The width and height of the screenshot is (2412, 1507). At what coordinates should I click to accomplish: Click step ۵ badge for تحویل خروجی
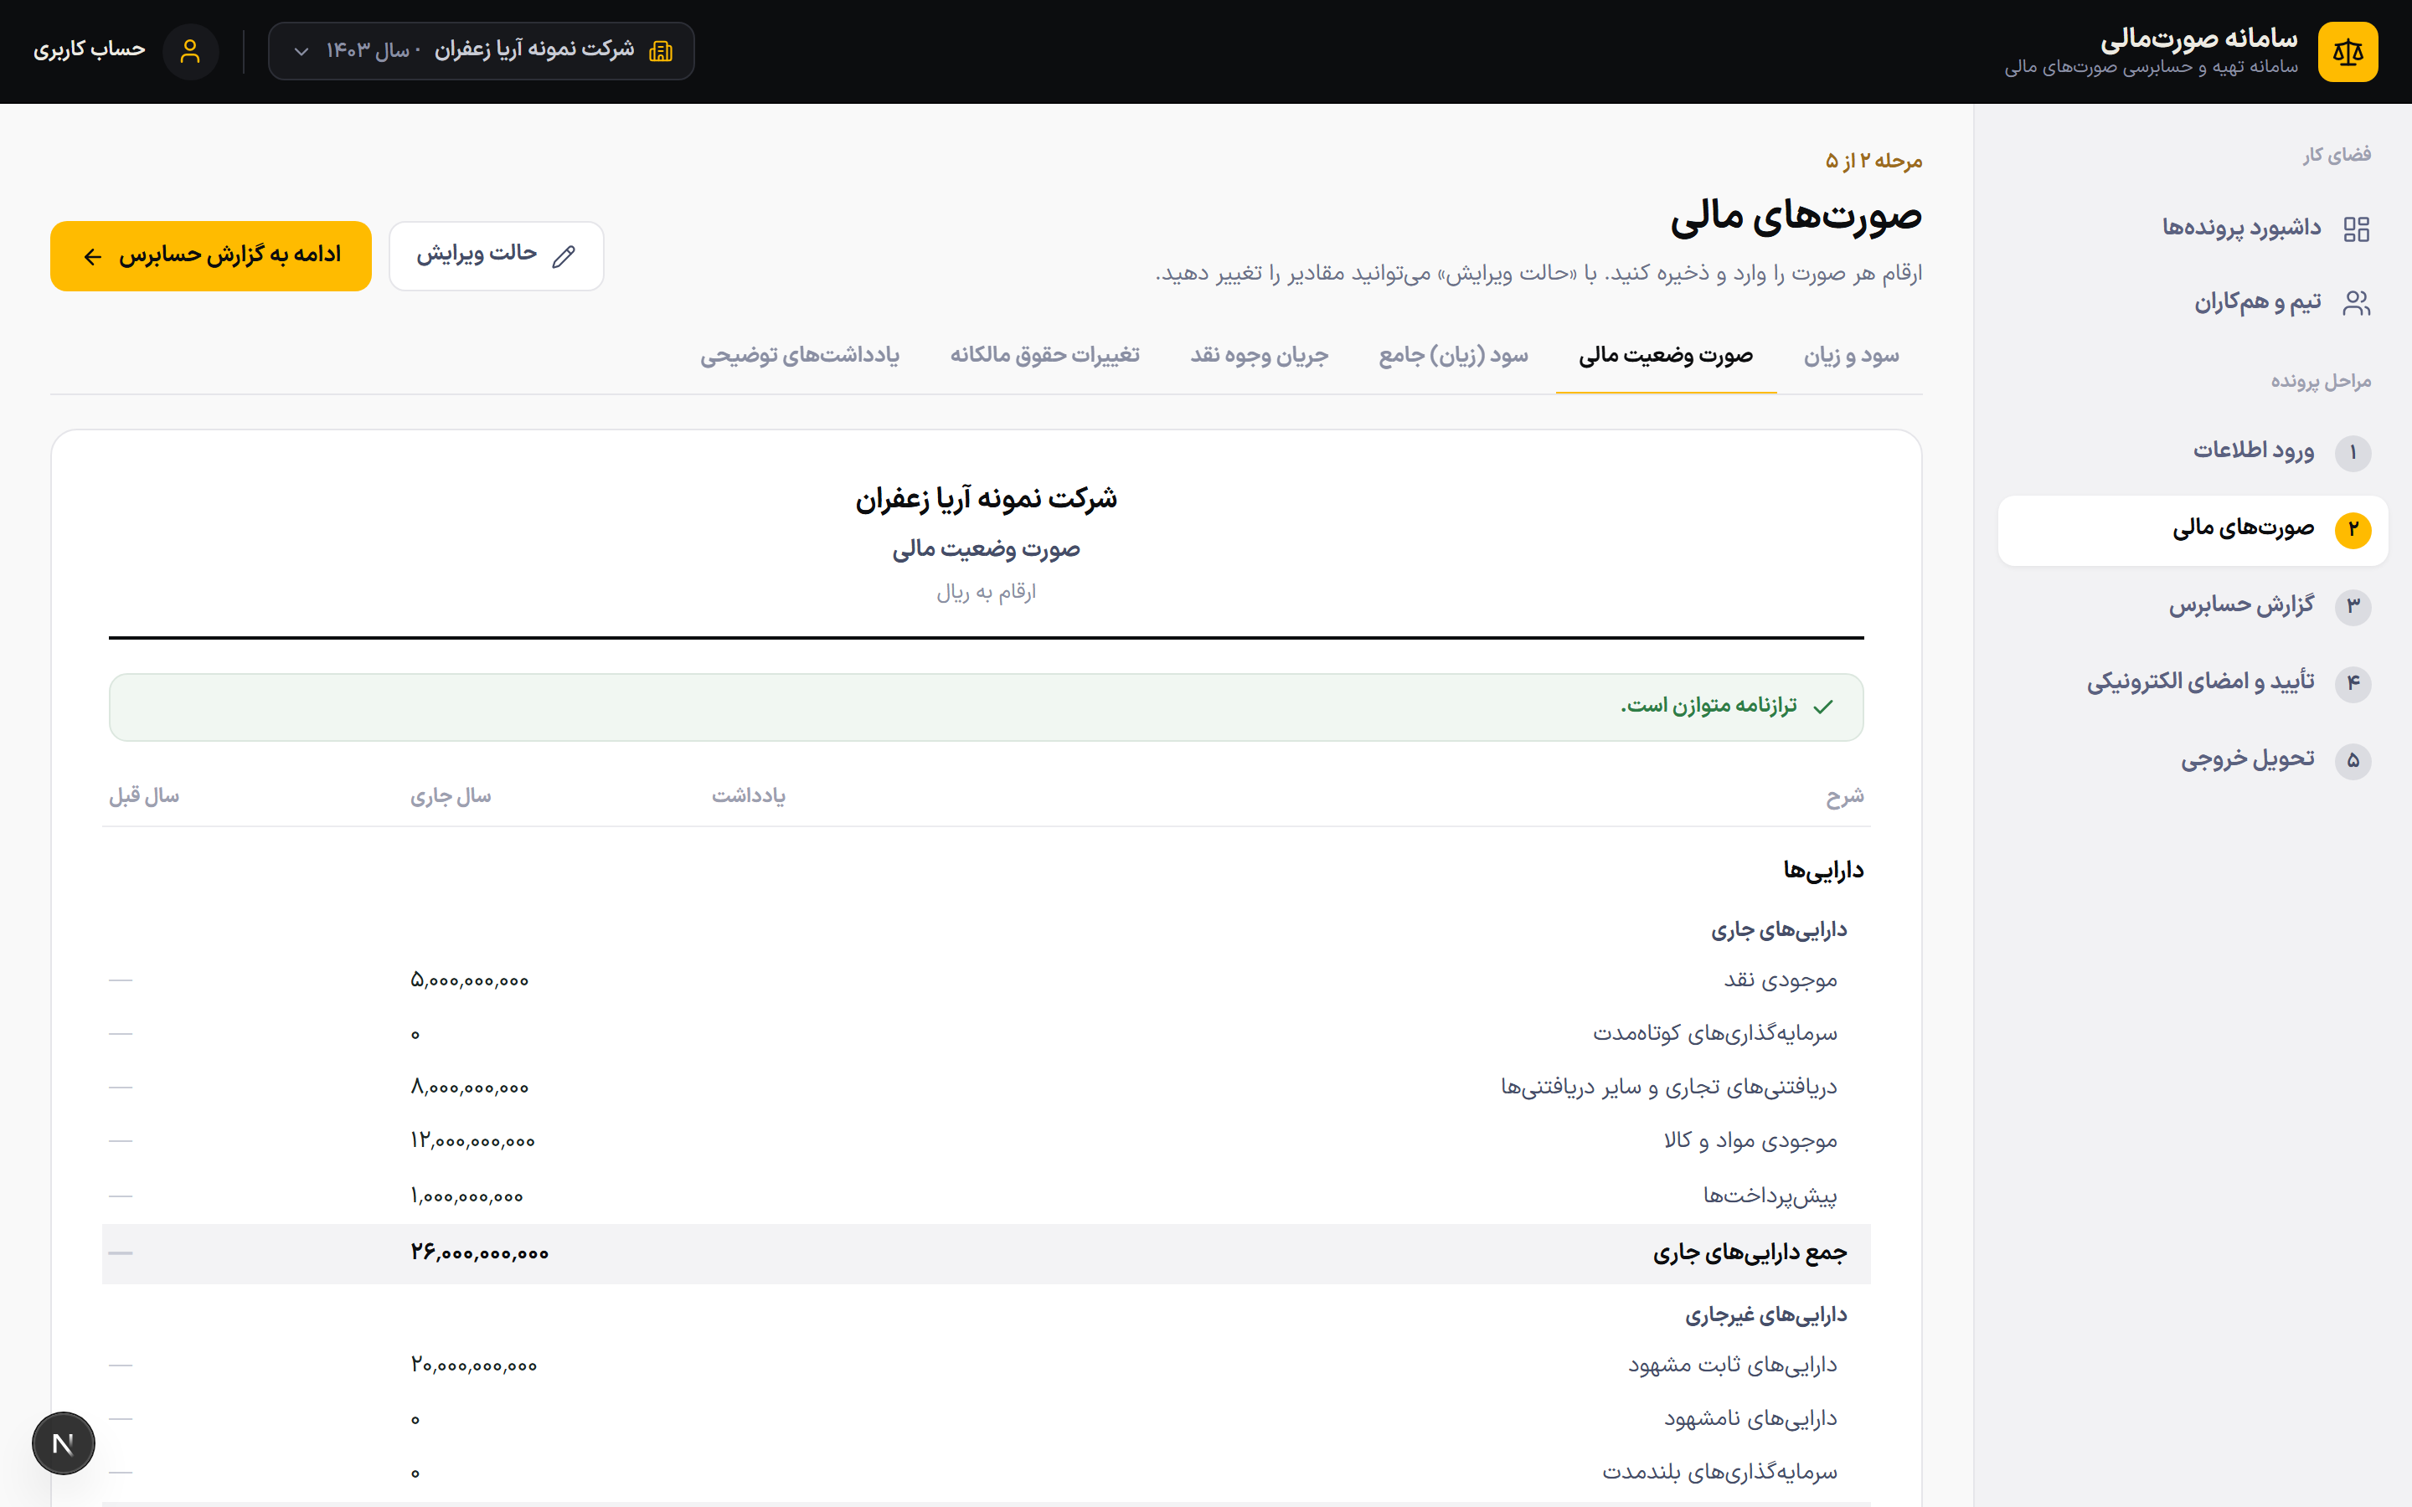click(x=2353, y=760)
